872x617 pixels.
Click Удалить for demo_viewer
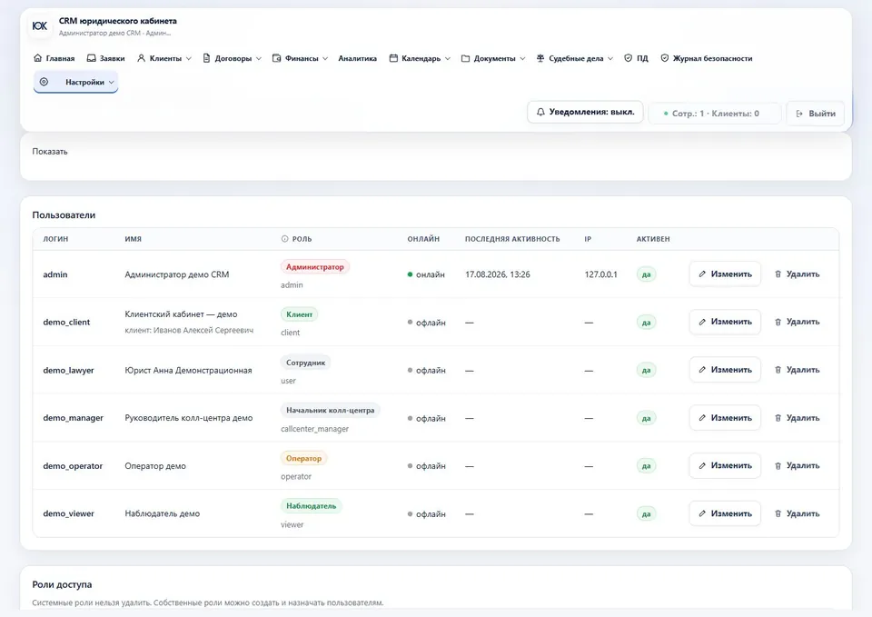click(x=797, y=513)
